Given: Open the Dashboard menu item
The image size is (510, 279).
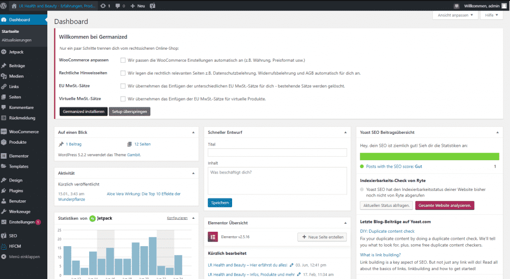Looking at the screenshot, I should 23,19.
